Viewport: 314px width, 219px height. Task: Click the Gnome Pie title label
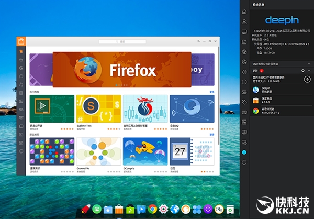tap(83, 169)
